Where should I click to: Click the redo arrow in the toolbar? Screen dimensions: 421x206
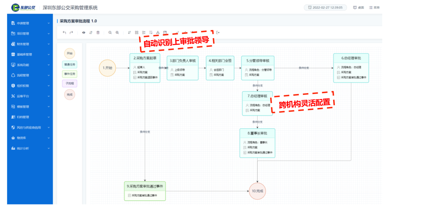point(71,32)
